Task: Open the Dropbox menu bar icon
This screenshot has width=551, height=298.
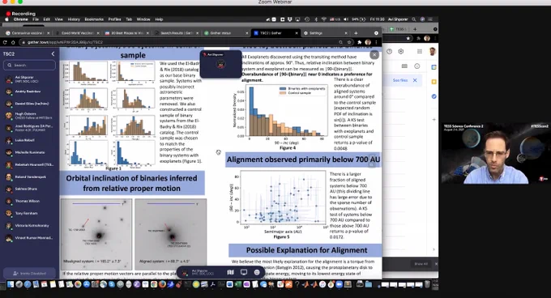Action: (289, 19)
